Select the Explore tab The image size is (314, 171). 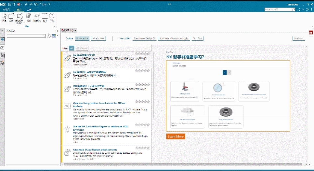69,38
